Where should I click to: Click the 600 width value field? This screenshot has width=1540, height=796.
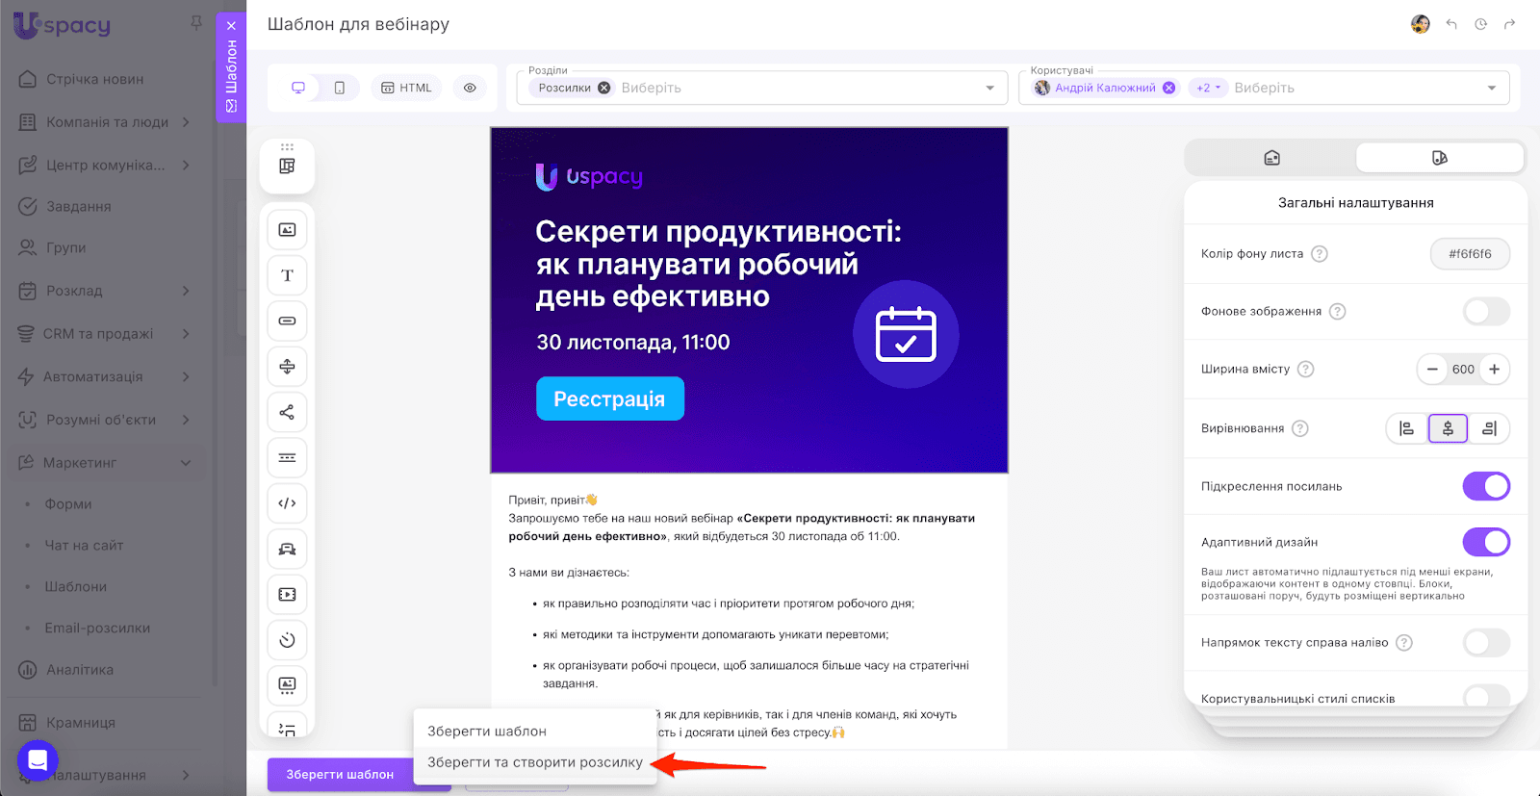[1463, 370]
